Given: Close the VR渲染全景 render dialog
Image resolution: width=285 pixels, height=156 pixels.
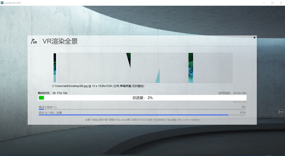Looking at the screenshot, I should coord(254,37).
